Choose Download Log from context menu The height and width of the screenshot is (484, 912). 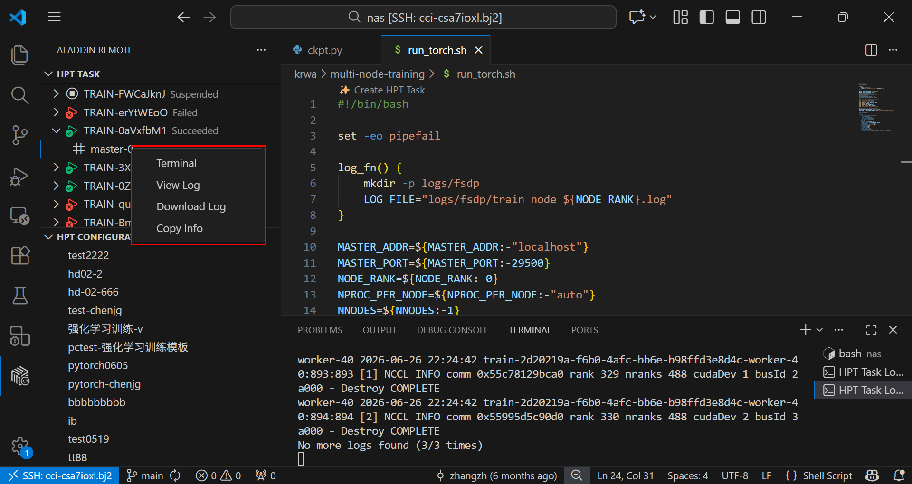coord(199,206)
